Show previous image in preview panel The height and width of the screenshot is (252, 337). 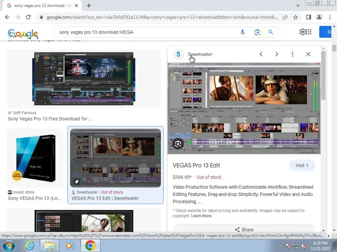[x=261, y=54]
